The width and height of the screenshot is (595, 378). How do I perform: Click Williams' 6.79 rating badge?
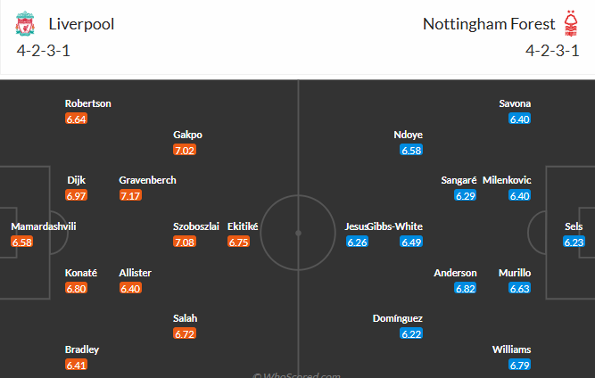[520, 365]
